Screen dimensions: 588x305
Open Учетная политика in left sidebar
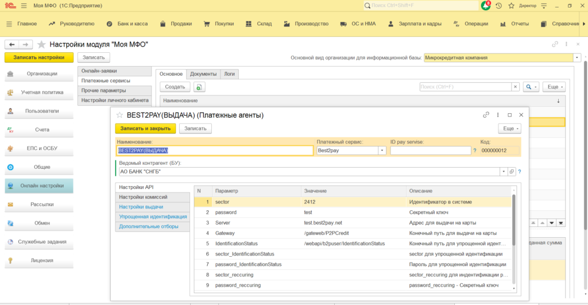tap(39, 92)
